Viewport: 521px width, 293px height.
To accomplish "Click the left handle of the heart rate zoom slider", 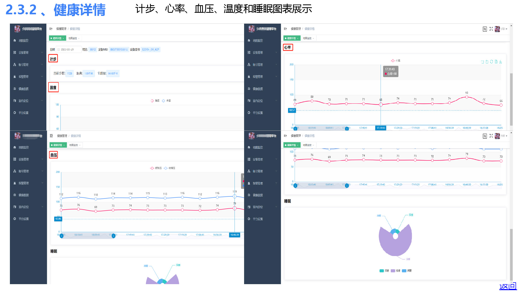I will 295,128.
